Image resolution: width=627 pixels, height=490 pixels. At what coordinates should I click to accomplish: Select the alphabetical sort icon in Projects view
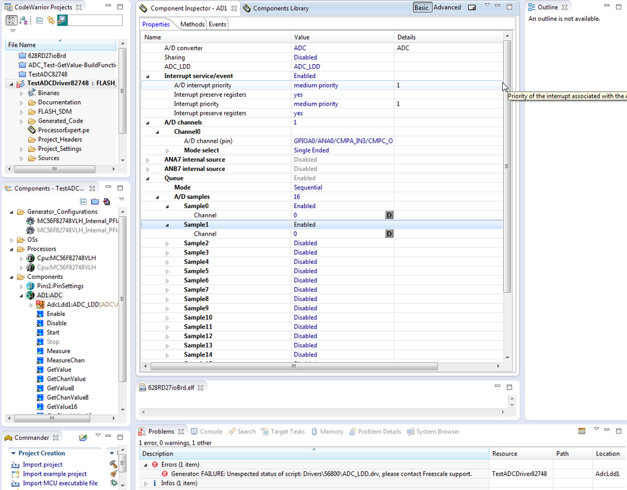23,21
